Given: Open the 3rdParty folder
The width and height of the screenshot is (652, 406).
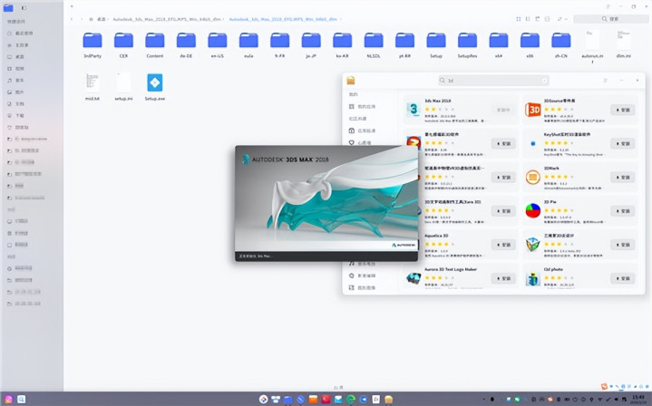Looking at the screenshot, I should pyautogui.click(x=92, y=40).
